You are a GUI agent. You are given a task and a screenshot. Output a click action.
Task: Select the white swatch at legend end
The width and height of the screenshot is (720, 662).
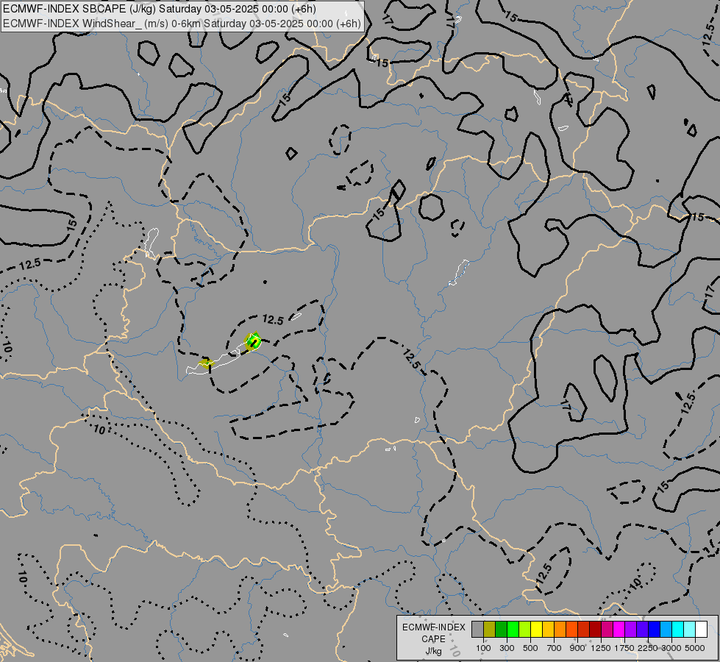[702, 630]
